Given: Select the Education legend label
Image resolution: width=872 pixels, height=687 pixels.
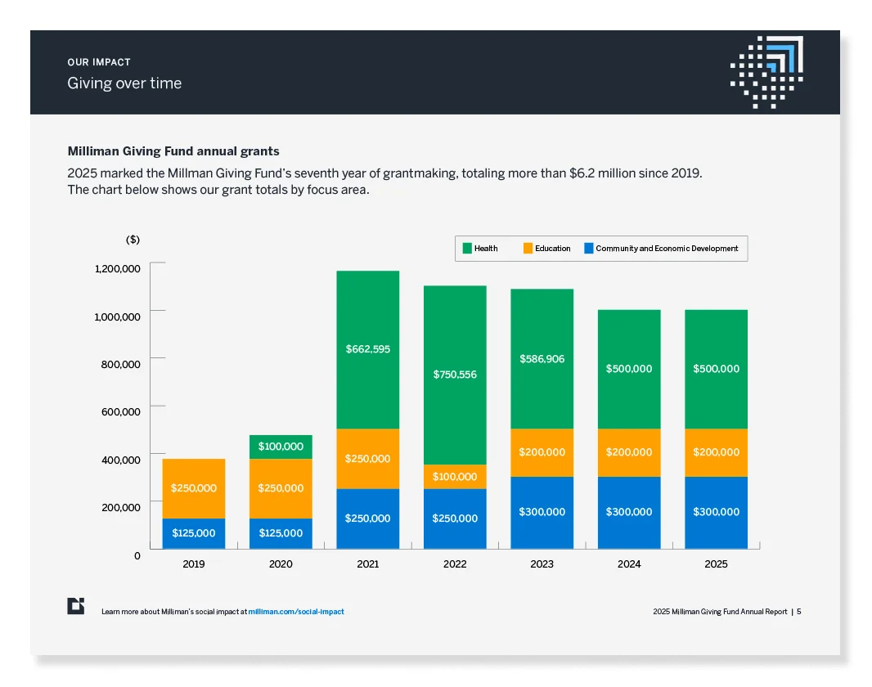Looking at the screenshot, I should pos(553,249).
